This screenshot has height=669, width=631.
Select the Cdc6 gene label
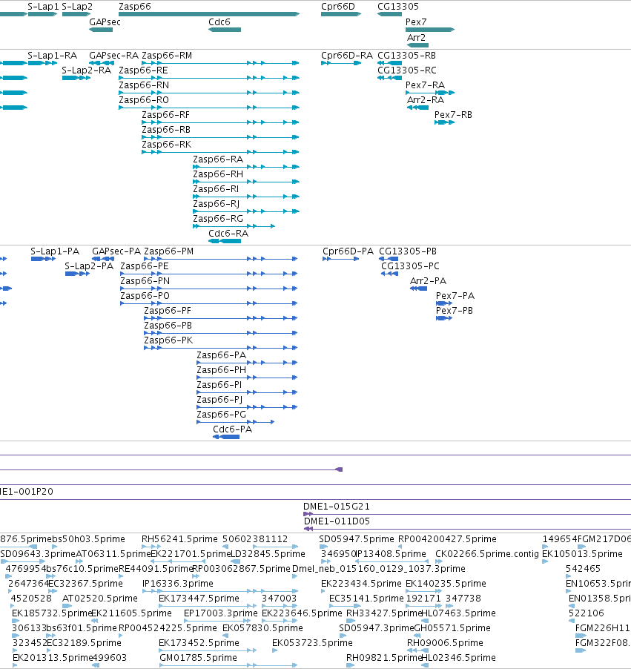pyautogui.click(x=219, y=22)
